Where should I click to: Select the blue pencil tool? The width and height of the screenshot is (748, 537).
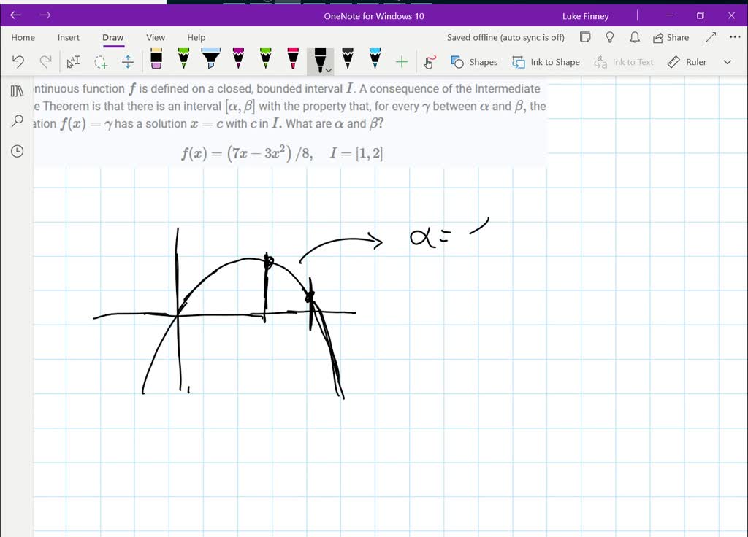point(373,62)
